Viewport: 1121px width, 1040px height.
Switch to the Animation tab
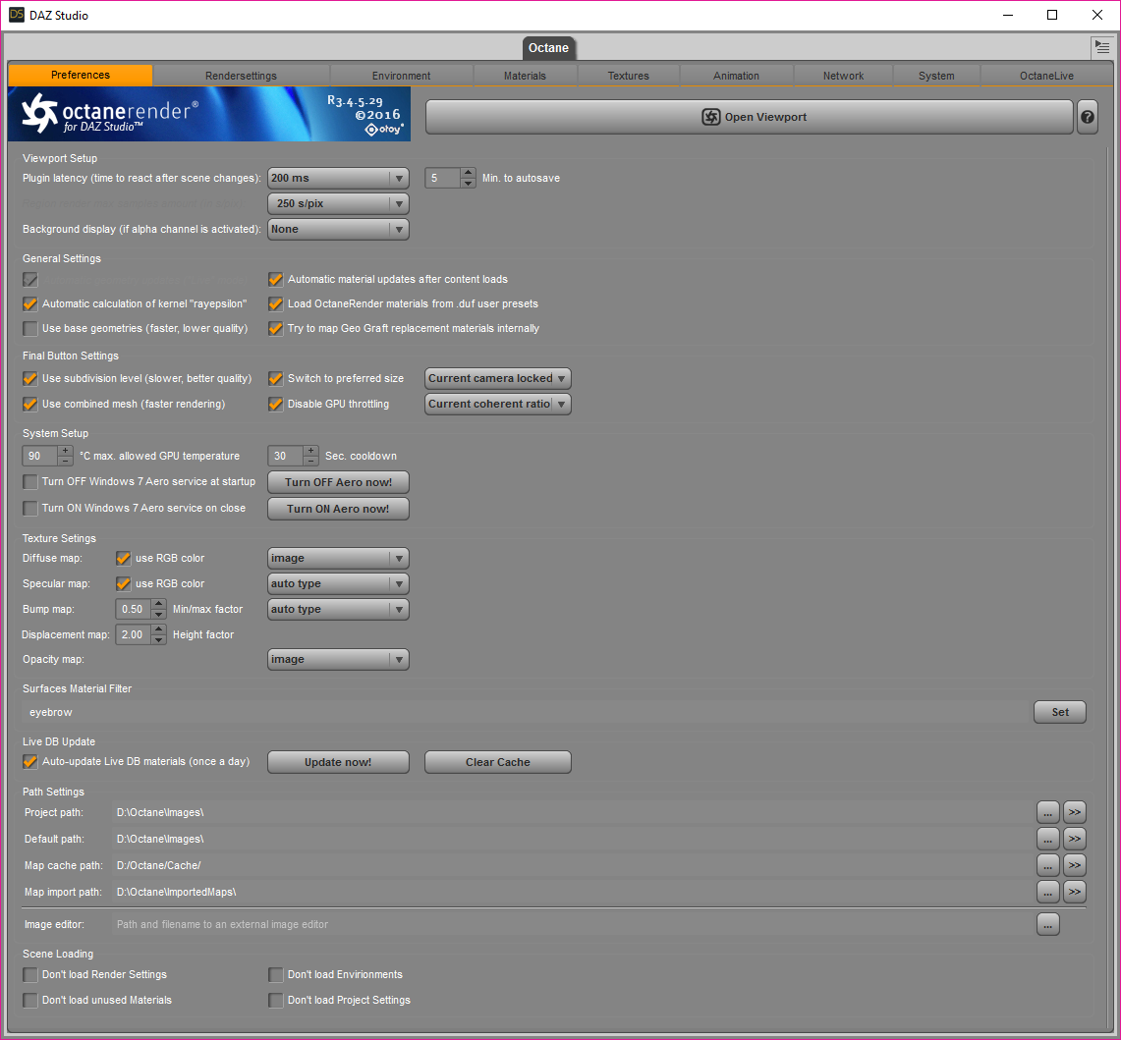pos(737,76)
